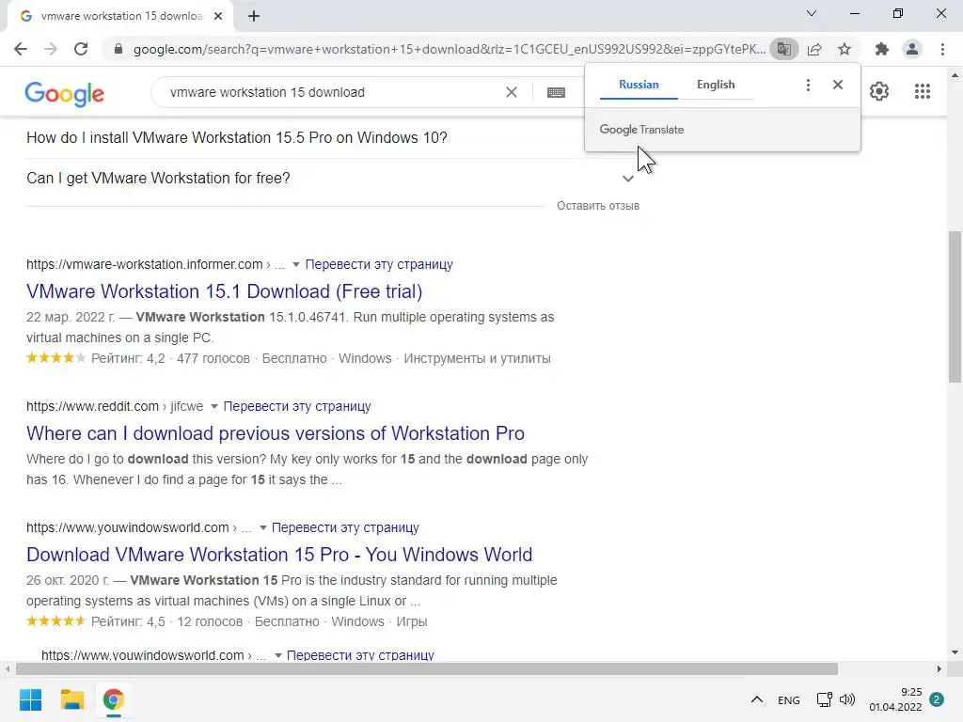The image size is (963, 722).
Task: Click the horizontal scrollbar thumb
Action: [427, 668]
